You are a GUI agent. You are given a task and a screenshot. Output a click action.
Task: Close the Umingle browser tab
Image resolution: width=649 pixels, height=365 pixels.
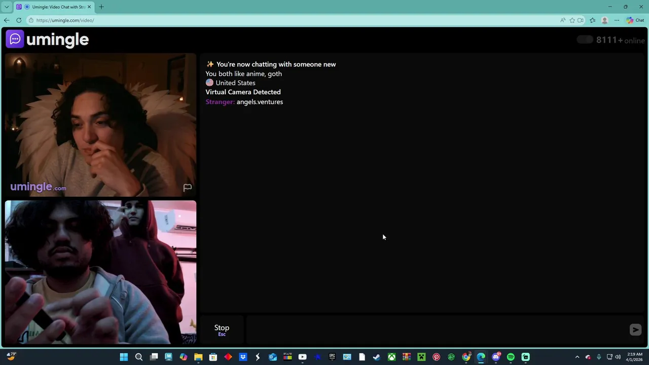(89, 7)
